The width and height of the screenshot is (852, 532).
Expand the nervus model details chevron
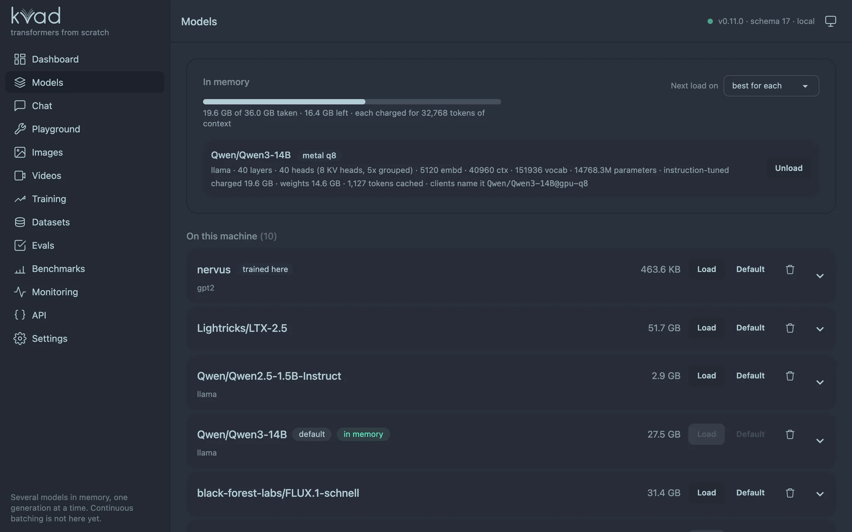820,276
